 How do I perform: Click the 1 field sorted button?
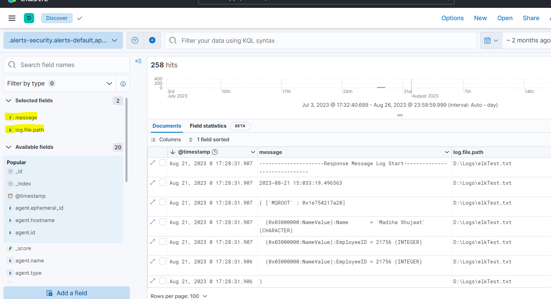[x=209, y=140]
